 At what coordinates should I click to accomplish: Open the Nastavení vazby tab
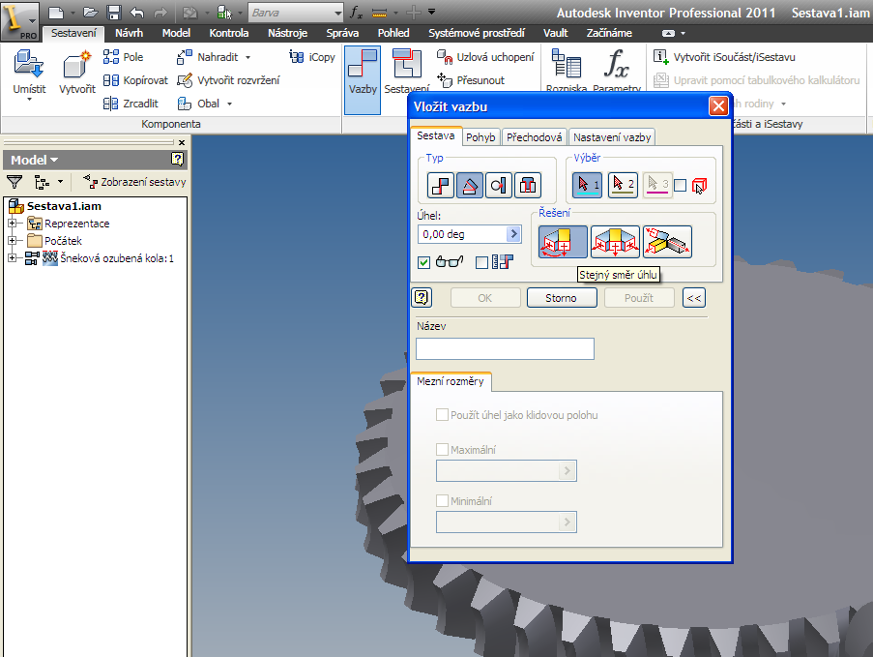tap(612, 137)
